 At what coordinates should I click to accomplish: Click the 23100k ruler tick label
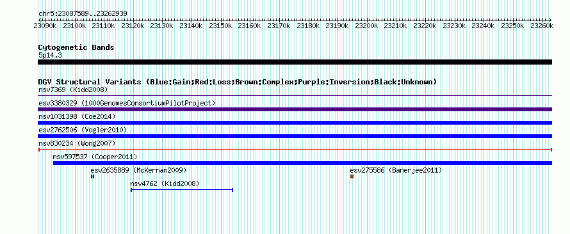(74, 26)
